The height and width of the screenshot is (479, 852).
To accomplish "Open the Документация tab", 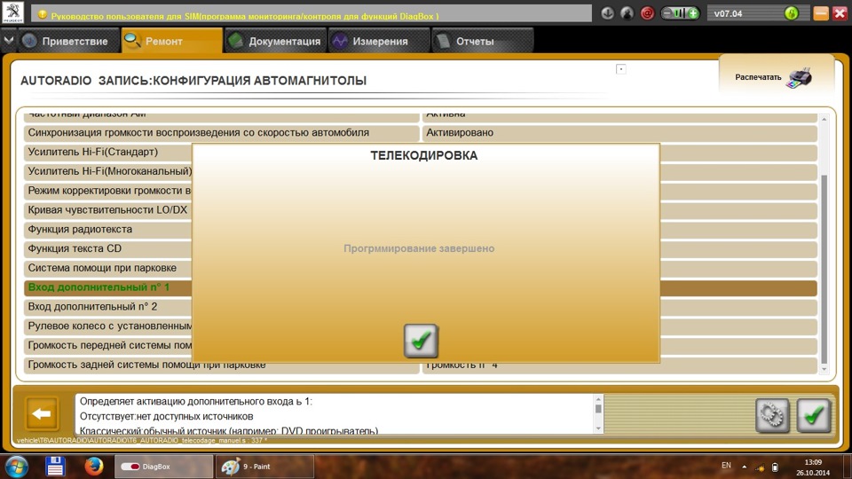I will [x=275, y=41].
